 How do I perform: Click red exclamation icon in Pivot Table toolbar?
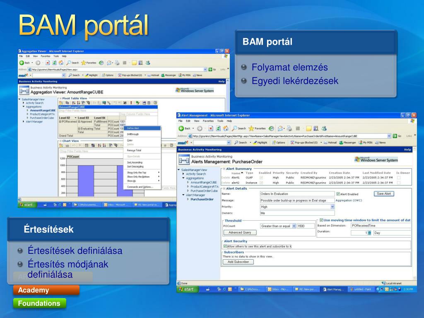[131, 103]
